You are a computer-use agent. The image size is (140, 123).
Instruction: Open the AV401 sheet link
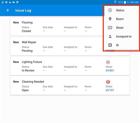click(110, 70)
